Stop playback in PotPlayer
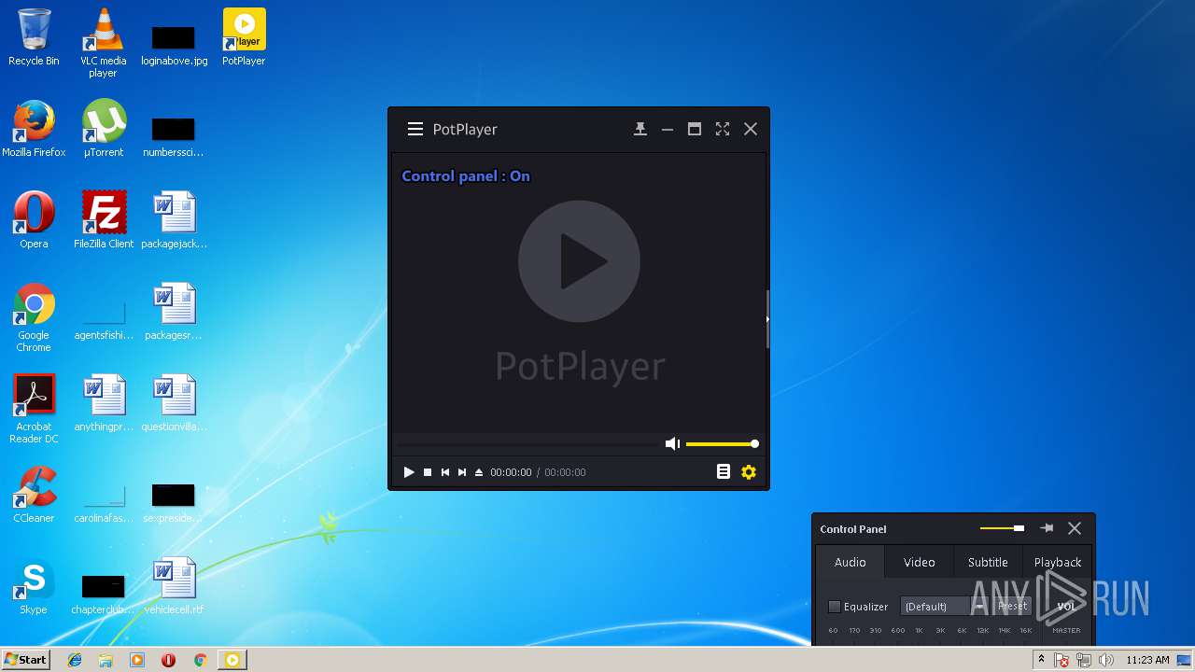The image size is (1195, 672). (428, 472)
